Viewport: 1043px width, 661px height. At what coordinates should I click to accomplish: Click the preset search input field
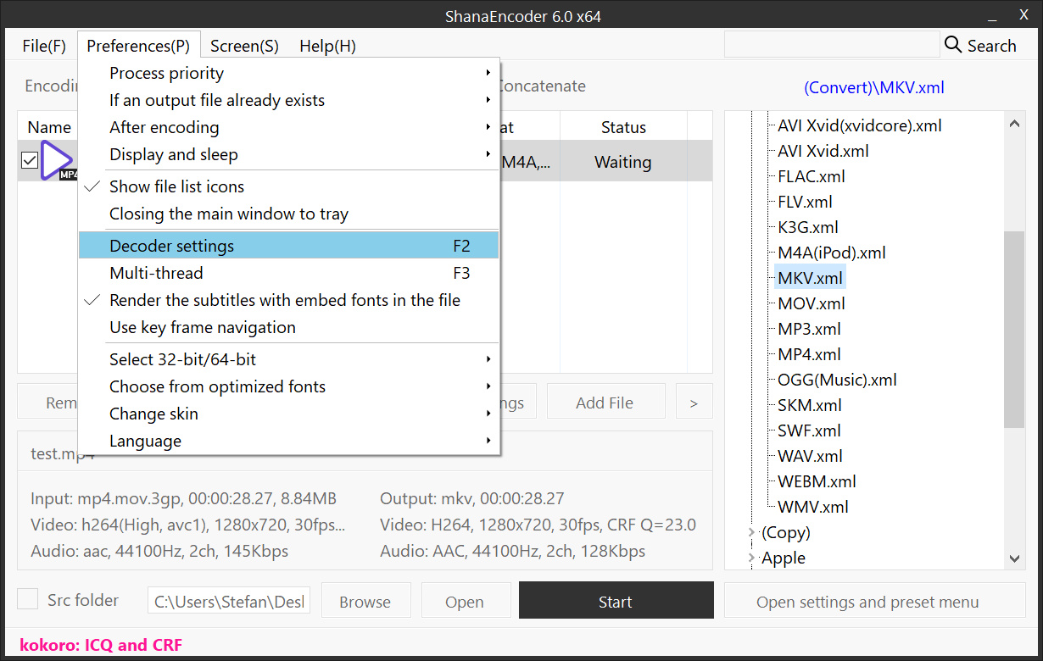831,45
